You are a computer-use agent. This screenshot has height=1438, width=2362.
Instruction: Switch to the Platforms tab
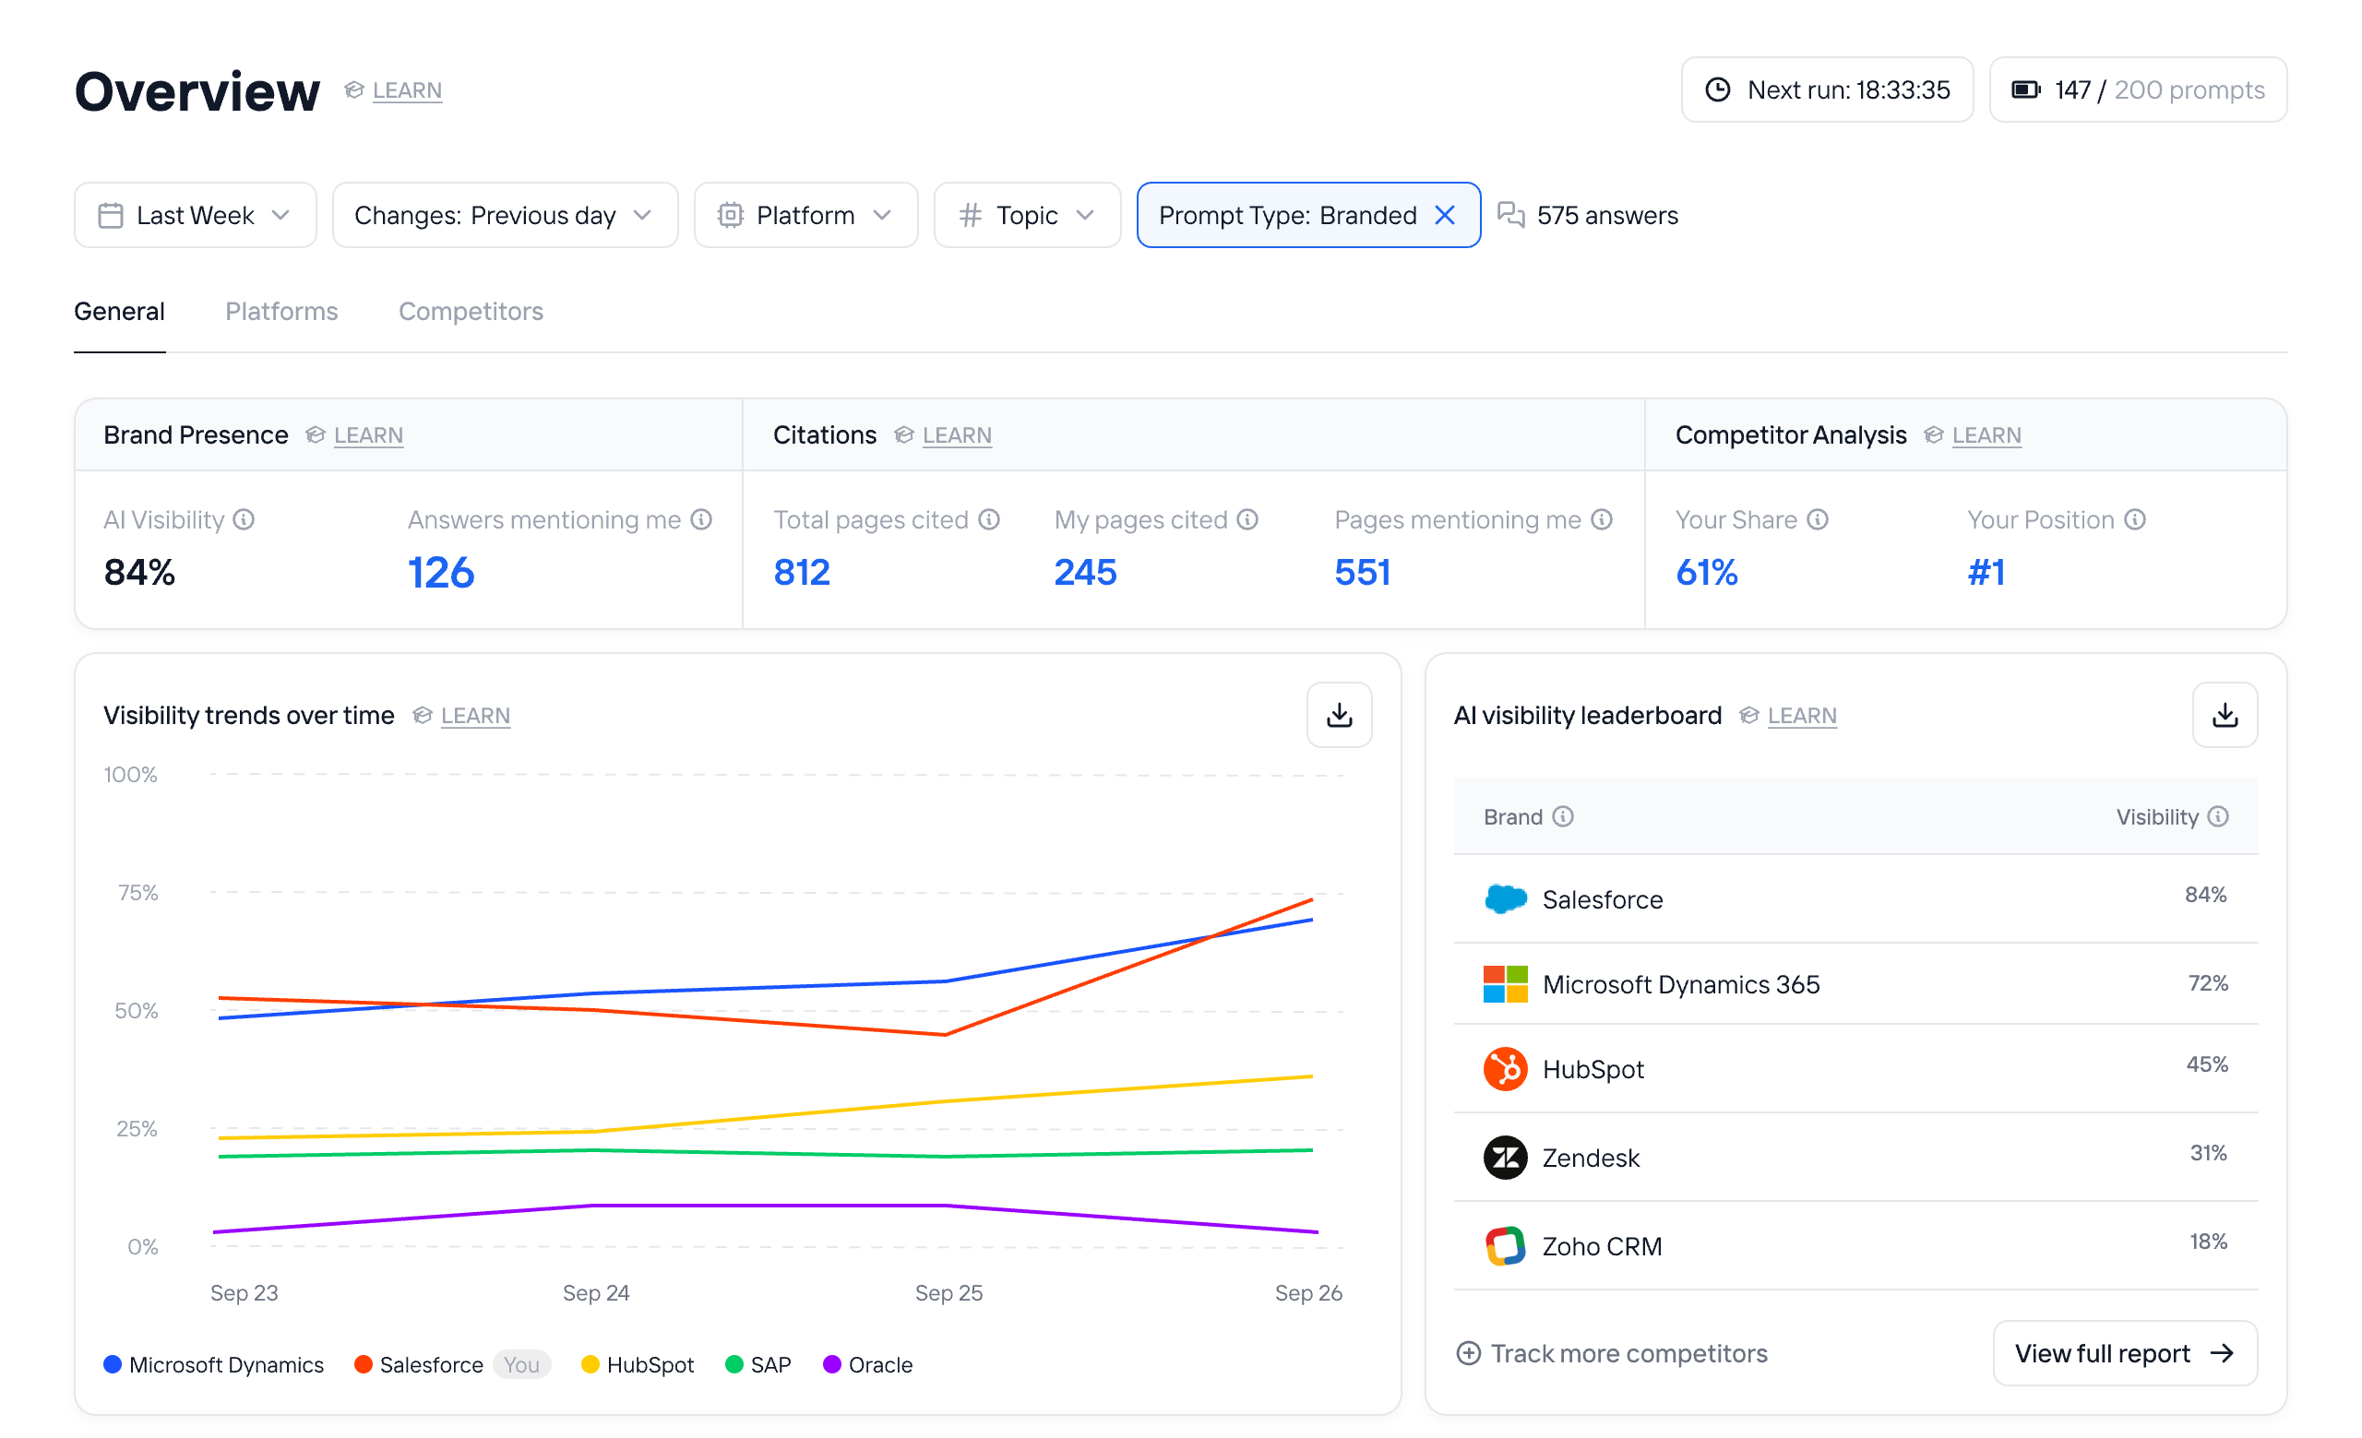tap(280, 312)
